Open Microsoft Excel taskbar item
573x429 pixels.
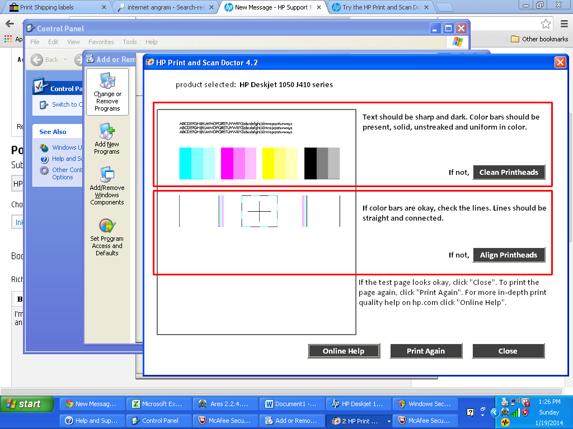click(x=159, y=404)
